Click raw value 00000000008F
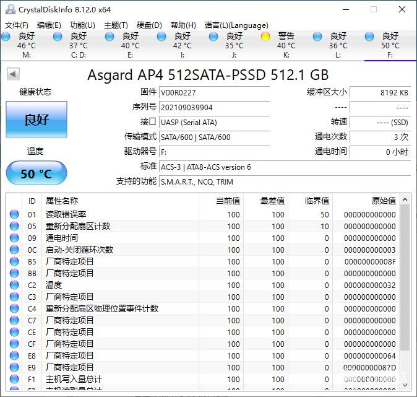417x397 pixels. (370, 262)
